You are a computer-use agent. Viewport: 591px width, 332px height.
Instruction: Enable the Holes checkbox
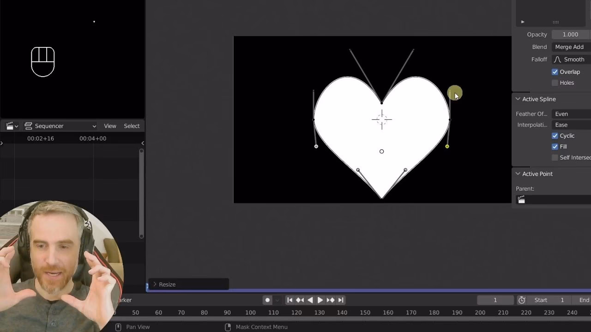[555, 83]
